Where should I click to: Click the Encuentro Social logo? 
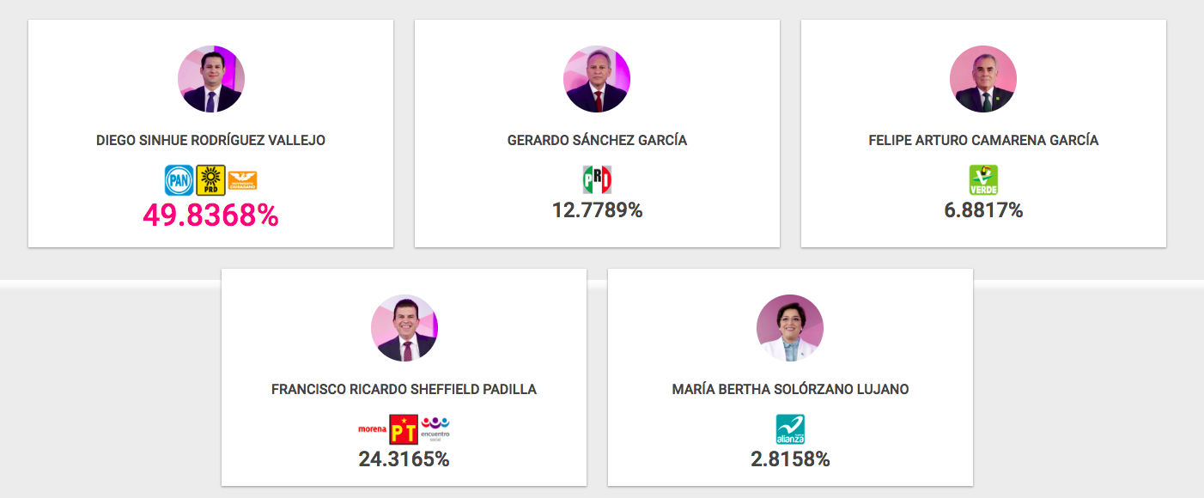point(435,427)
